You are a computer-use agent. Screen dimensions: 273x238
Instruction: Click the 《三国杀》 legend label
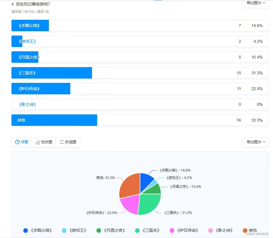[151, 231]
